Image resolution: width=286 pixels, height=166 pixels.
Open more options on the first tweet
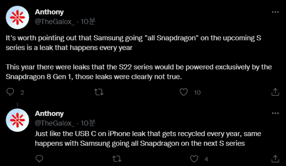[x=275, y=12]
